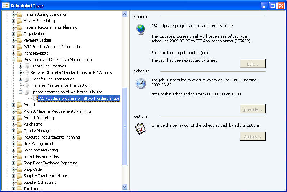Expand the Transfer CSS Transaction node
Image resolution: width=287 pixels, height=192 pixels.
[x=21, y=79]
